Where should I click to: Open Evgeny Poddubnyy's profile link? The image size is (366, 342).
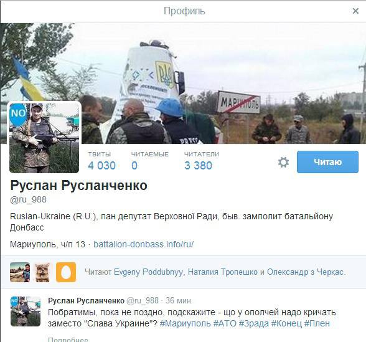148,272
